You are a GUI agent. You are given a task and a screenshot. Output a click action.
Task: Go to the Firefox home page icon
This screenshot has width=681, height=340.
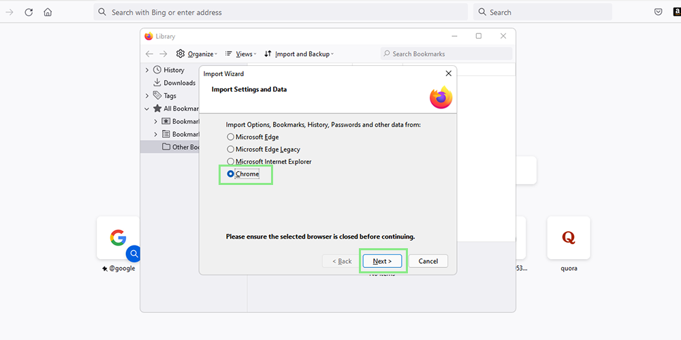click(x=48, y=12)
